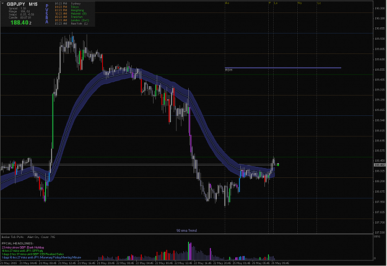Click the small triangle beside GBPJPY
The height and width of the screenshot is (266, 387).
point(2,4)
